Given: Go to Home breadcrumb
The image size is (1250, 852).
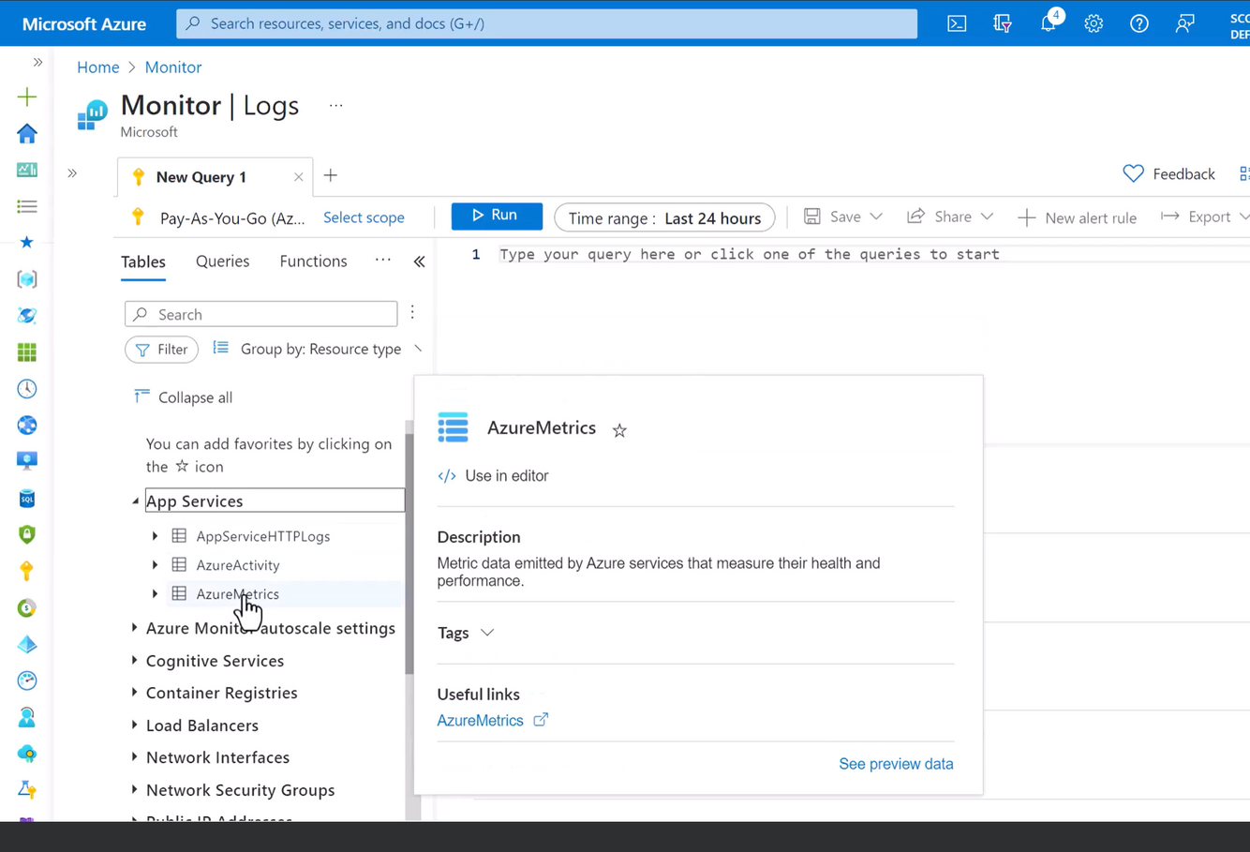Looking at the screenshot, I should 98,67.
